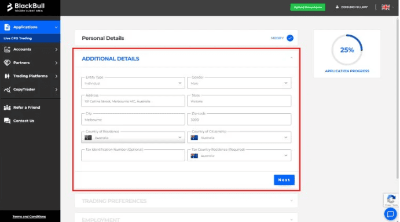
Task: Select Live CFD Trading submenu item
Action: [x=30, y=38]
